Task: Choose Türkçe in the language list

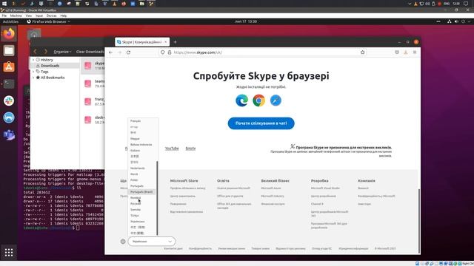Action: tap(135, 215)
